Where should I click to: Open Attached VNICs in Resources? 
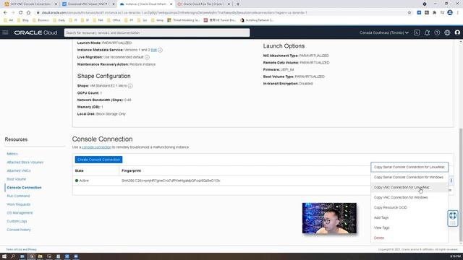[x=19, y=170]
